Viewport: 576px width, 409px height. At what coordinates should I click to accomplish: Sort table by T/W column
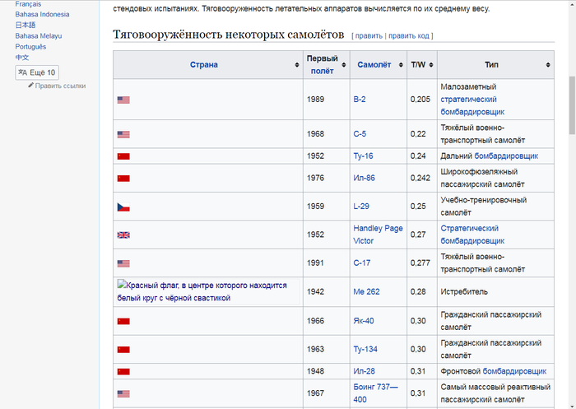[431, 65]
